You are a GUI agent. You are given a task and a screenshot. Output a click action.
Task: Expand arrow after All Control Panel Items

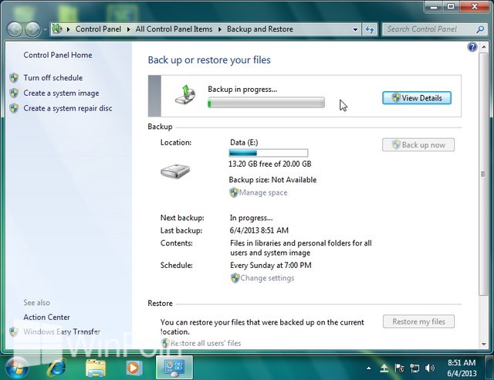(x=220, y=29)
